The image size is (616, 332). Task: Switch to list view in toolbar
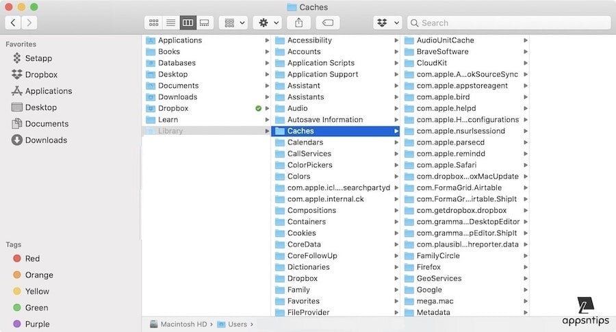(x=170, y=23)
